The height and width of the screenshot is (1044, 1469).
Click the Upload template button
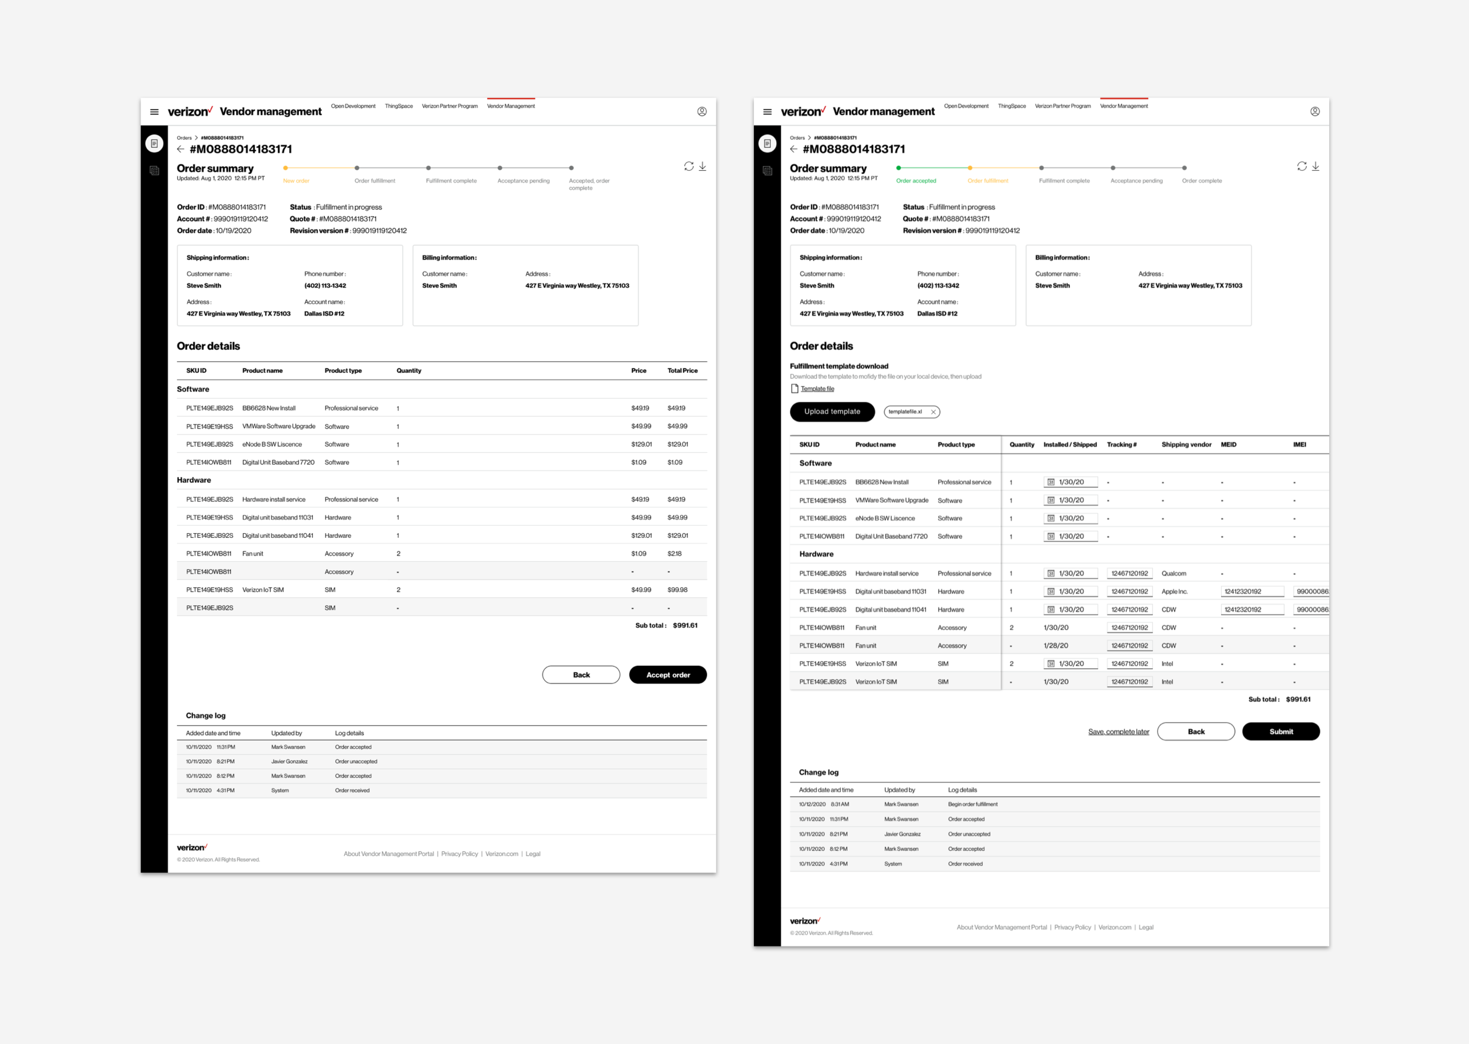point(832,412)
